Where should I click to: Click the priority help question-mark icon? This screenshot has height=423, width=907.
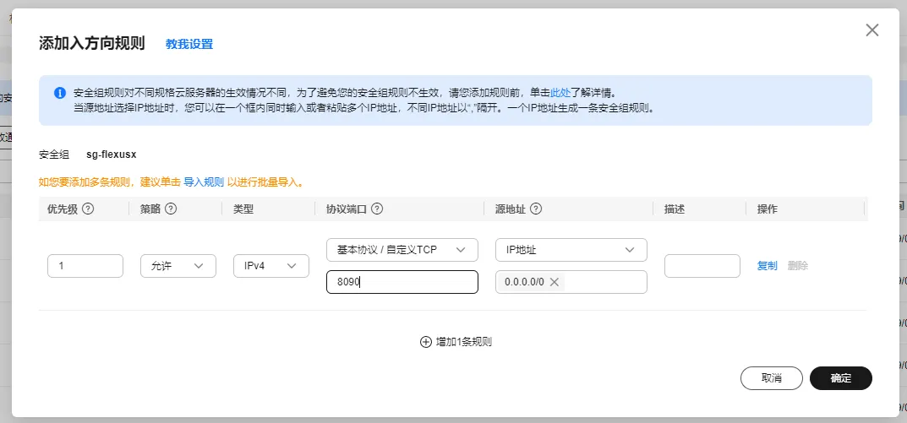tap(87, 209)
